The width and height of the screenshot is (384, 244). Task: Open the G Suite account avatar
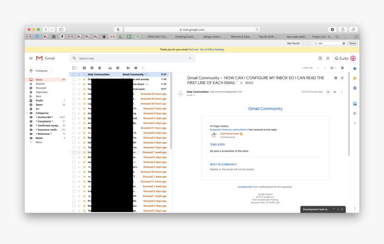(x=353, y=58)
